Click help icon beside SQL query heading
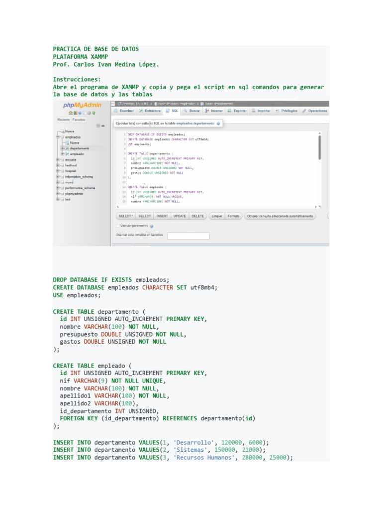The width and height of the screenshot is (382, 510). (x=218, y=124)
